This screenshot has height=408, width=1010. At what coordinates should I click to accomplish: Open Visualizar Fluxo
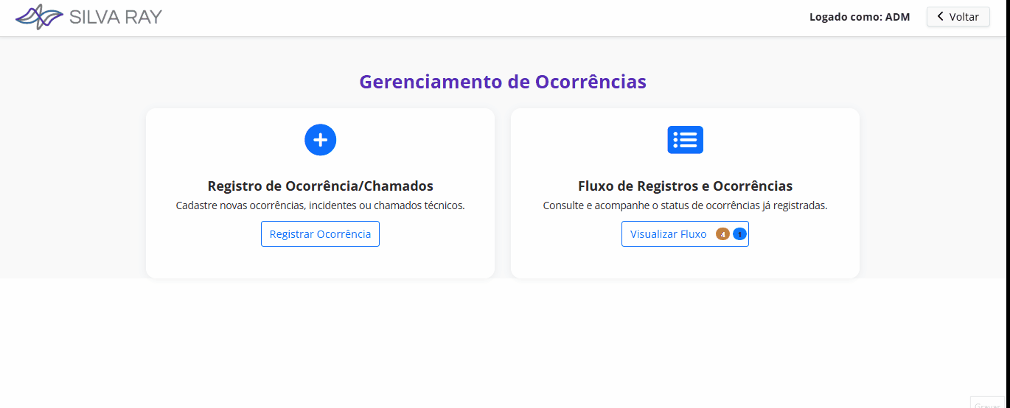click(x=669, y=234)
